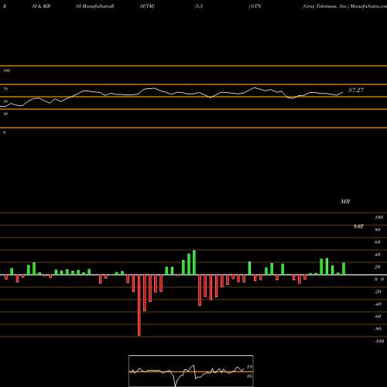Click the '(Gray Television, Inc.) MunafaSutra.com' header text

(x=344, y=6)
